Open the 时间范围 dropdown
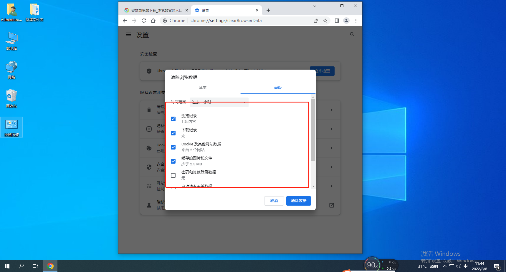This screenshot has width=506, height=272. 219,102
